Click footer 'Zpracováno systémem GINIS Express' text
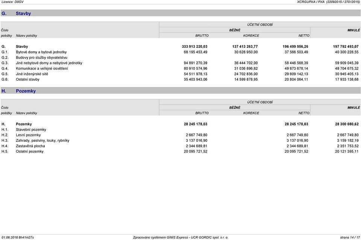 tap(161, 237)
